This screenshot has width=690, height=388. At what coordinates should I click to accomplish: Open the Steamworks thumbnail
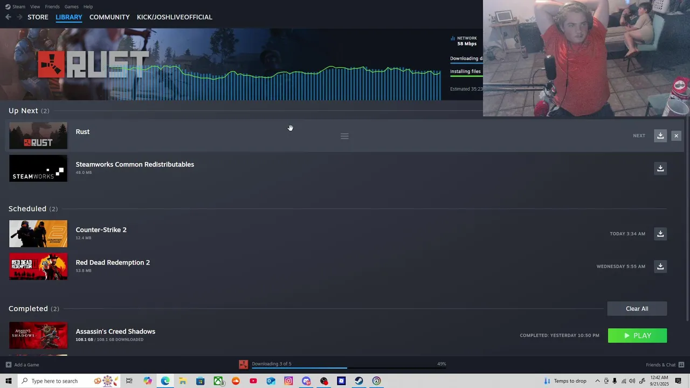click(38, 168)
